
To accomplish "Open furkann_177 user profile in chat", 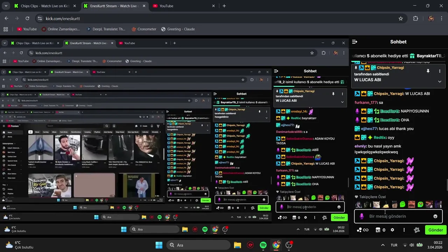I will (365, 103).
